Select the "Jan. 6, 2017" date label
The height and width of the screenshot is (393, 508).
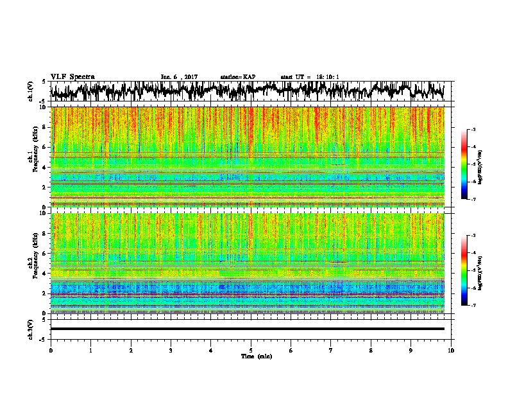tap(179, 77)
